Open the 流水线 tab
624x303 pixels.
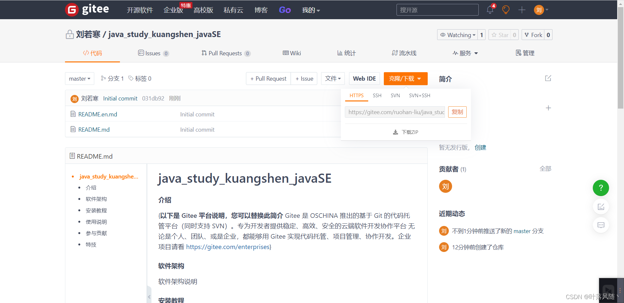coord(404,53)
